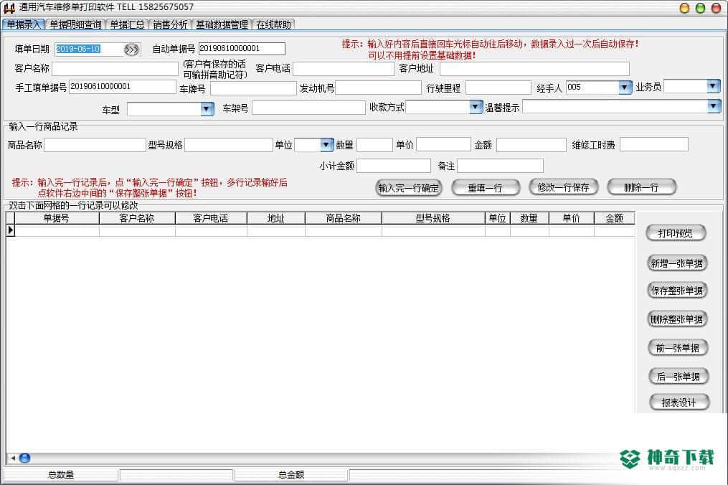Open the 温馨提示 dropdown
Screen dimensions: 728x485
pyautogui.click(x=714, y=107)
